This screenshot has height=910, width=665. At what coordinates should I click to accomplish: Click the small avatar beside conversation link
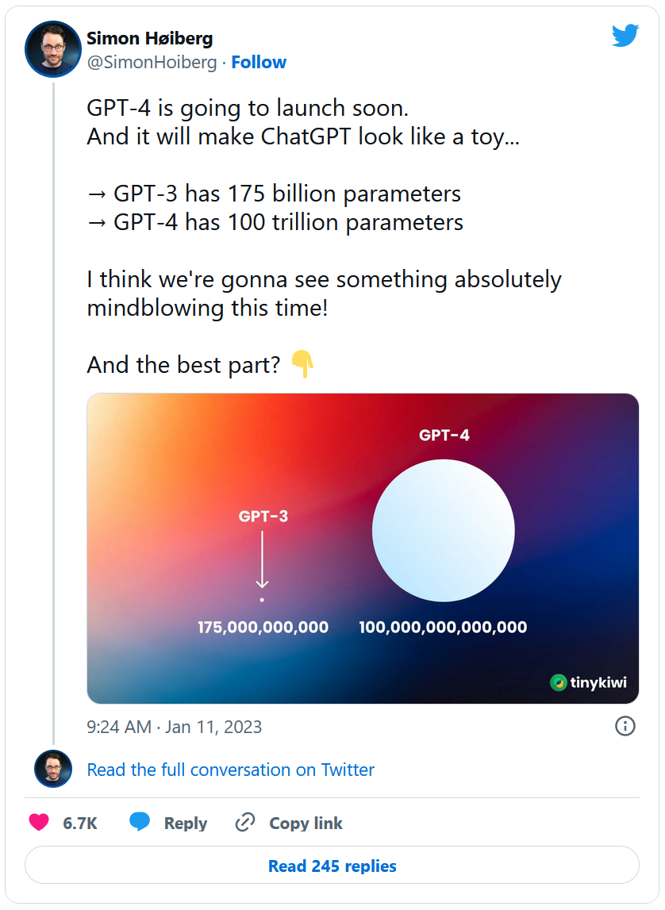53,769
